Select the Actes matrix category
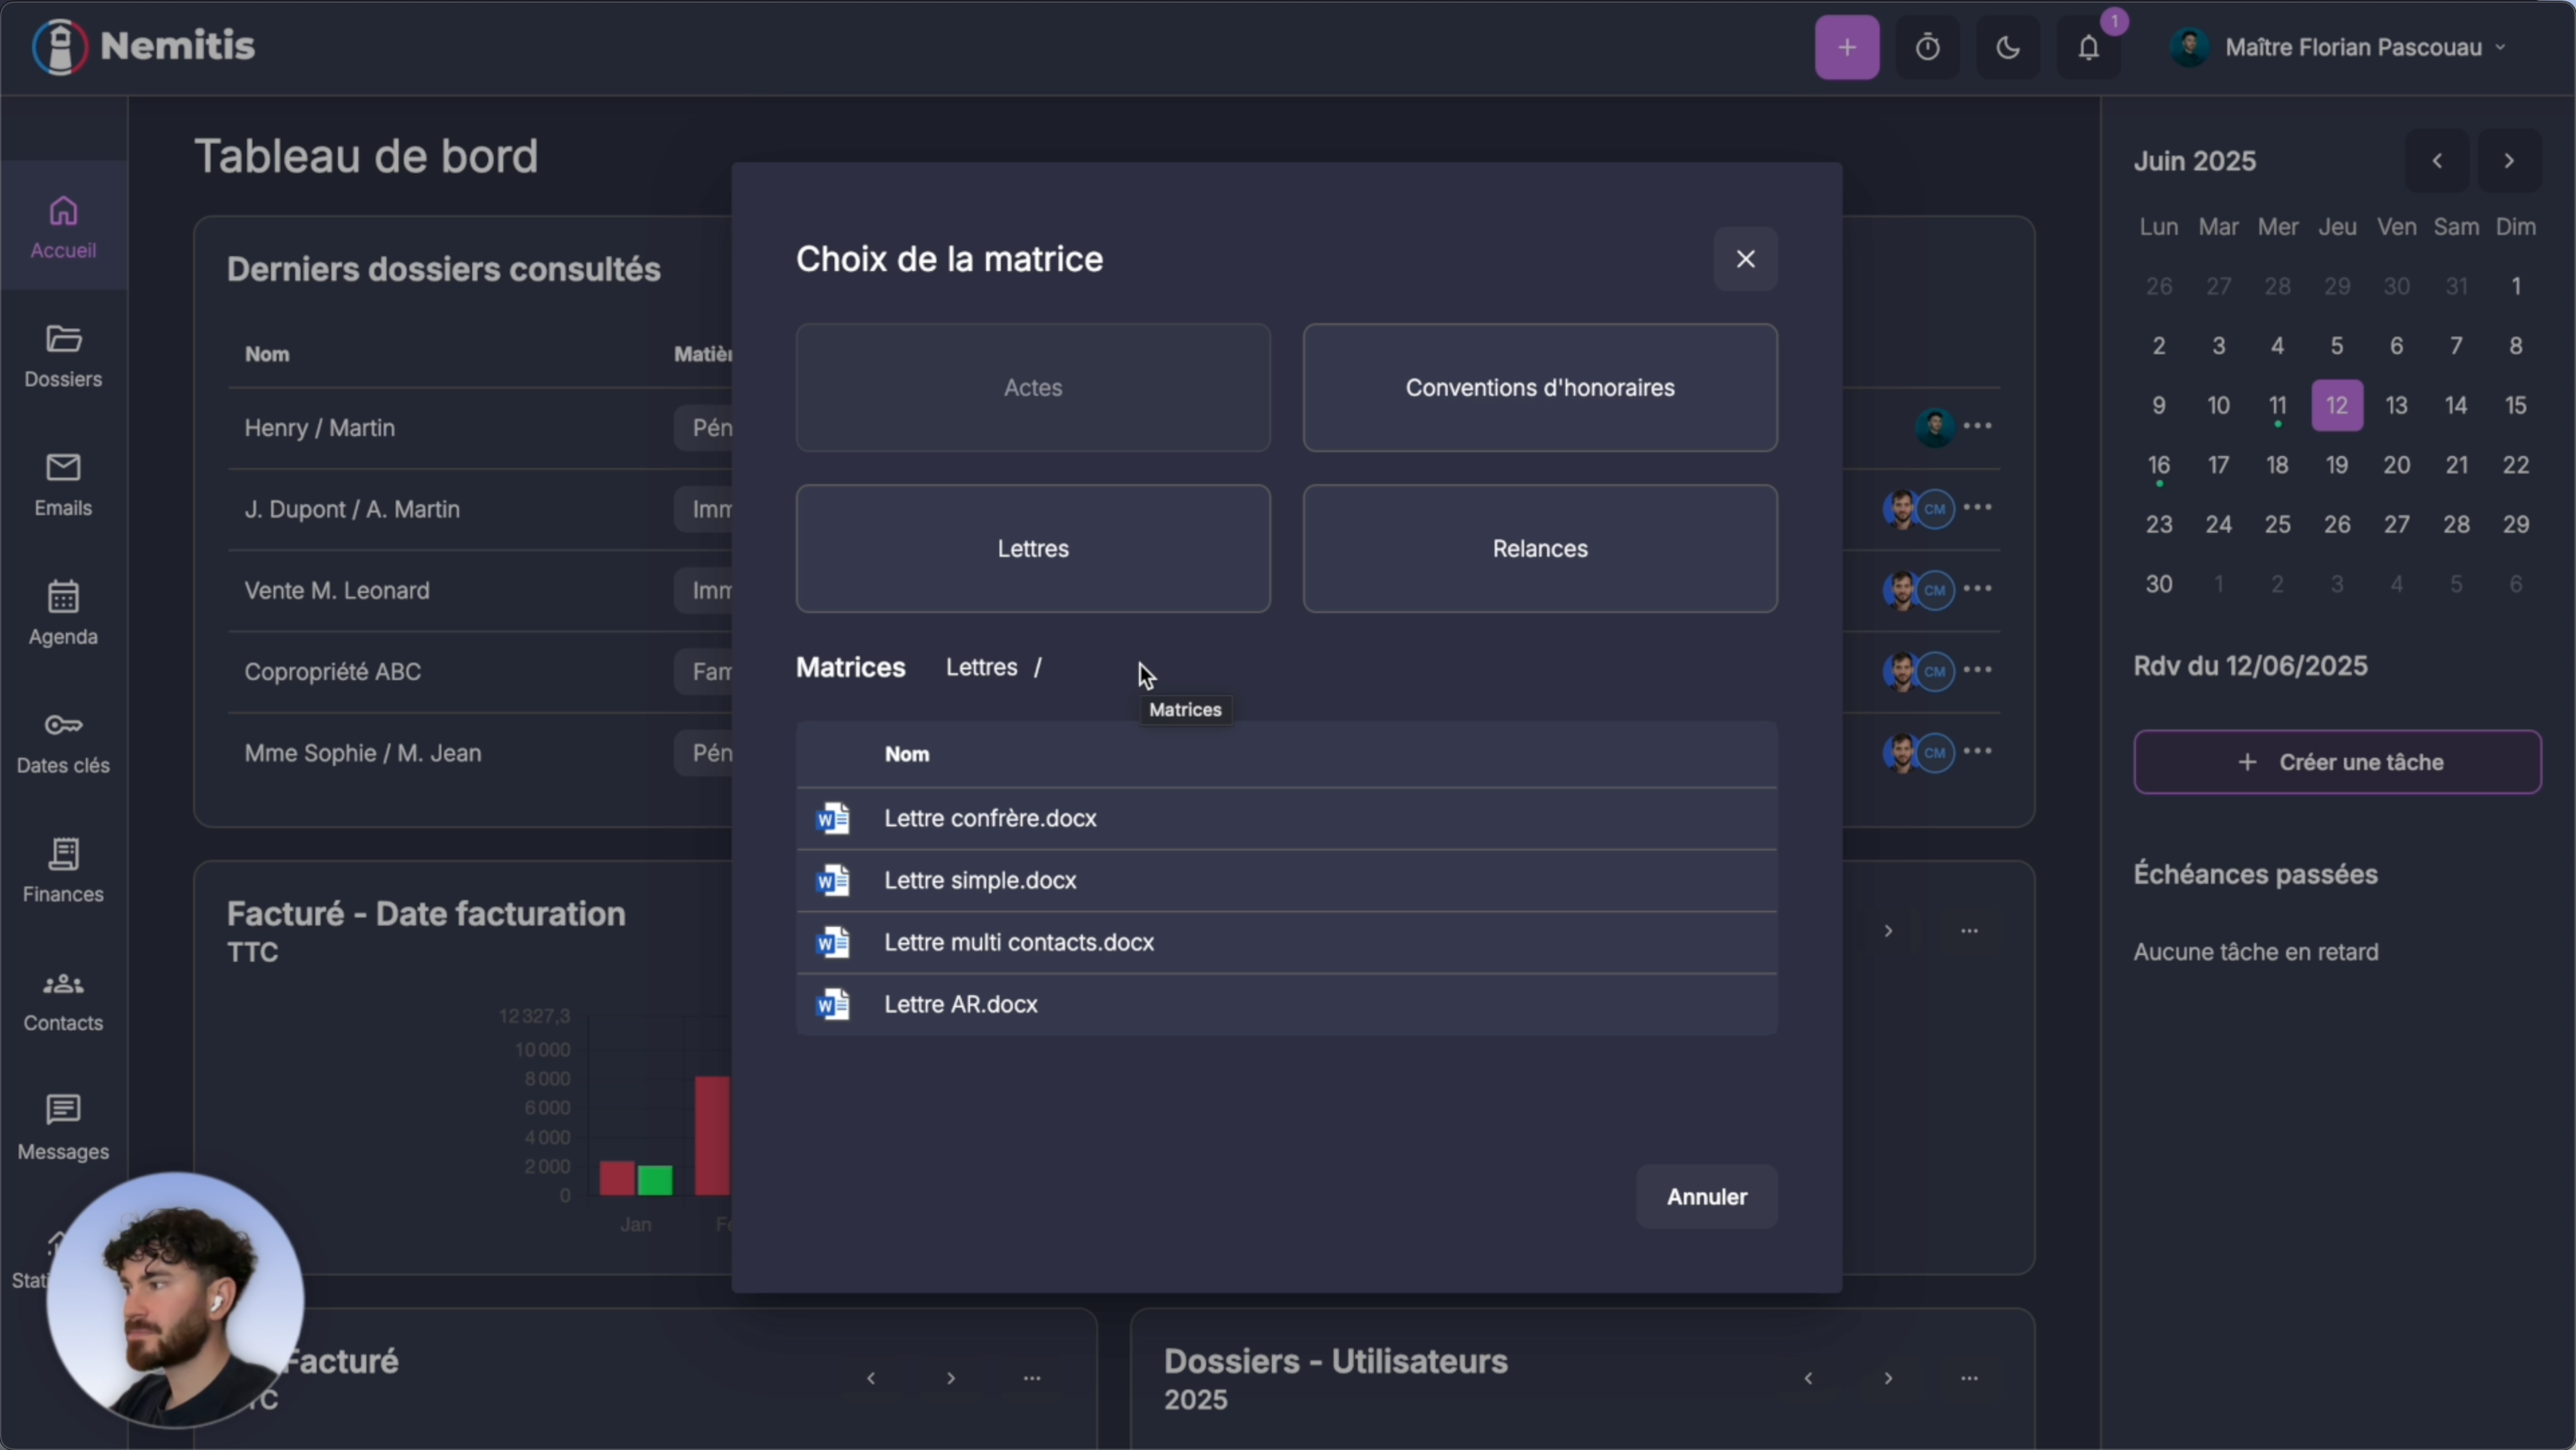Image resolution: width=2576 pixels, height=1450 pixels. [x=1033, y=387]
